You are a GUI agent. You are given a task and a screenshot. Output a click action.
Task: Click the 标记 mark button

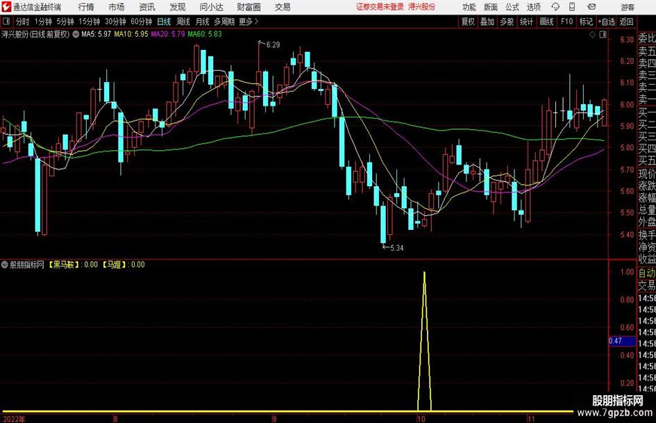[586, 22]
